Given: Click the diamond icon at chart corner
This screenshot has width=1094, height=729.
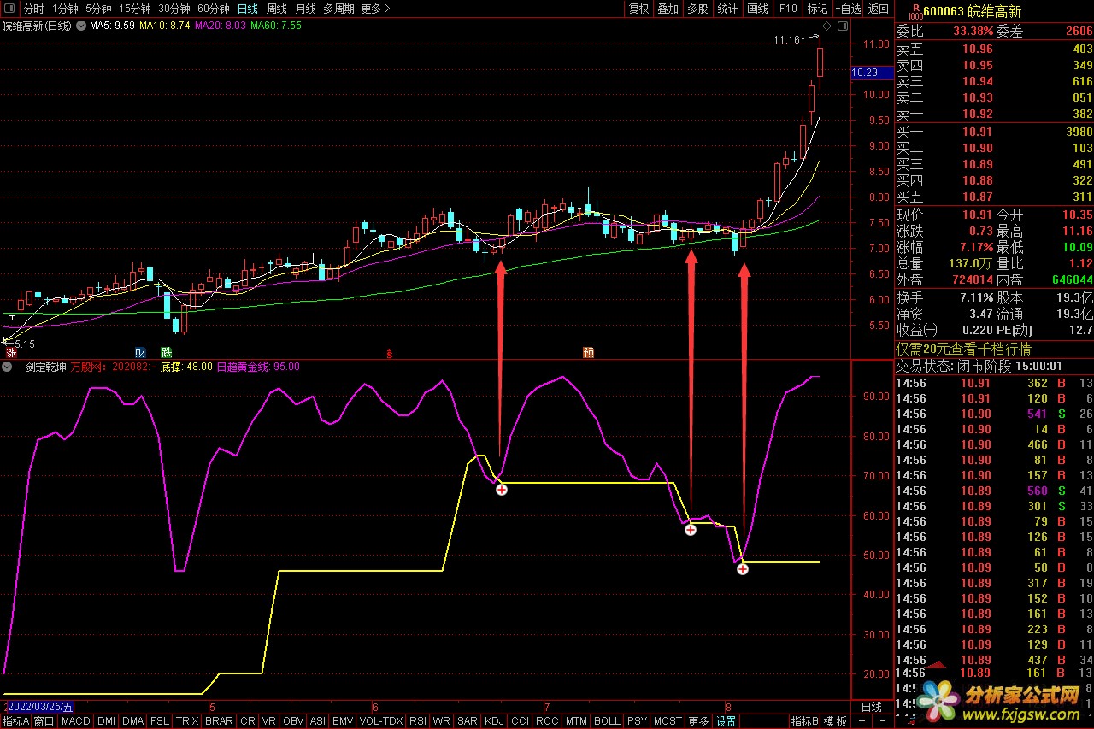Looking at the screenshot, I should point(827,26).
